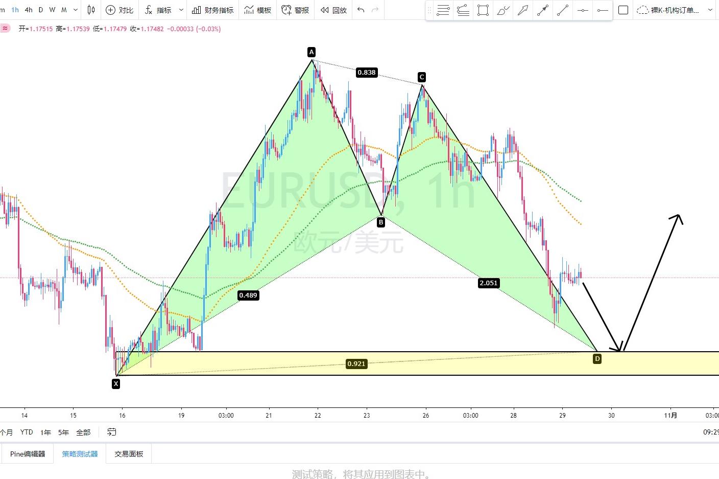Start bar 回放 replay mode
Screen dimensions: 719x479
334,10
